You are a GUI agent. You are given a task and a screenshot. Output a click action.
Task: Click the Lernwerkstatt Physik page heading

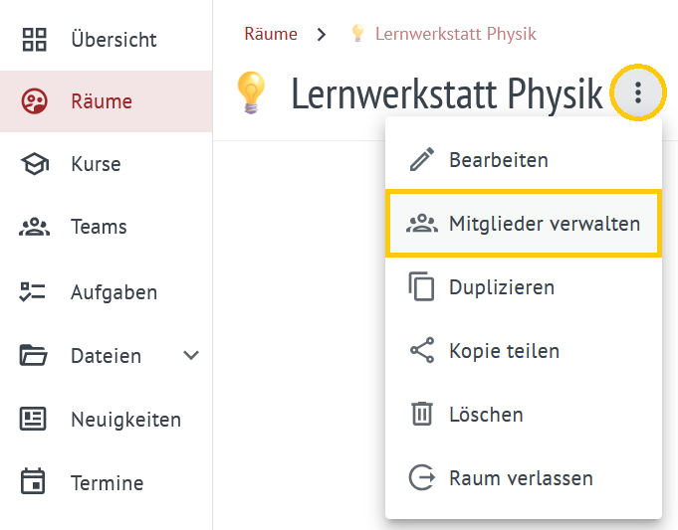pos(447,93)
